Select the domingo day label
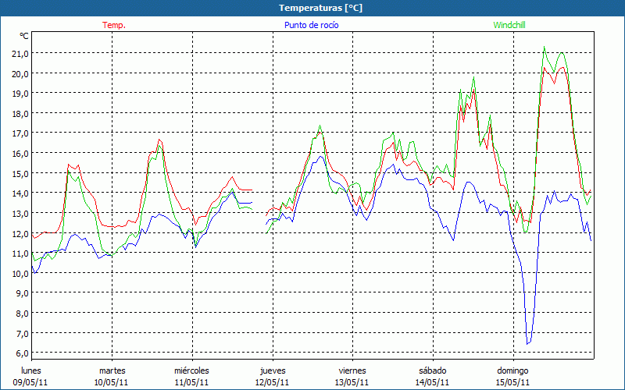Image resolution: width=625 pixels, height=390 pixels. pos(512,370)
